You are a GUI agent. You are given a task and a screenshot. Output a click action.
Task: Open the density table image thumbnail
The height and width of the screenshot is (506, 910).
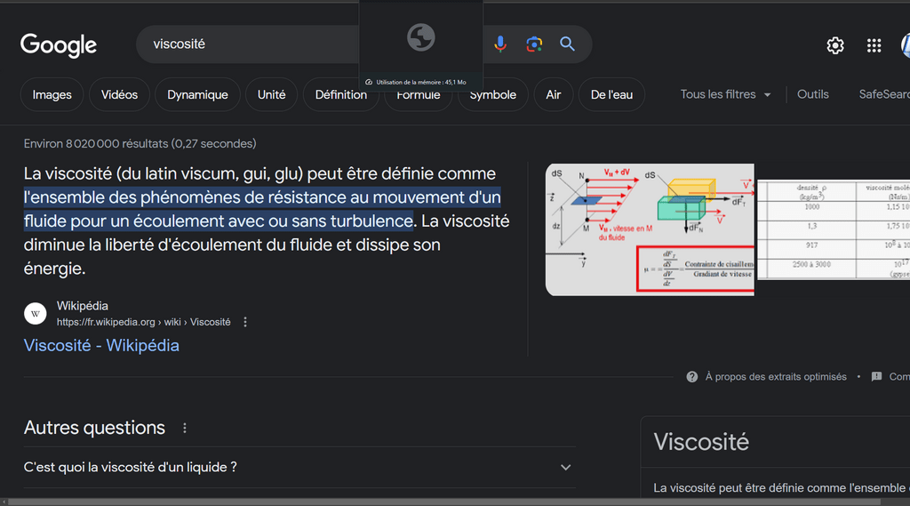pyautogui.click(x=834, y=229)
